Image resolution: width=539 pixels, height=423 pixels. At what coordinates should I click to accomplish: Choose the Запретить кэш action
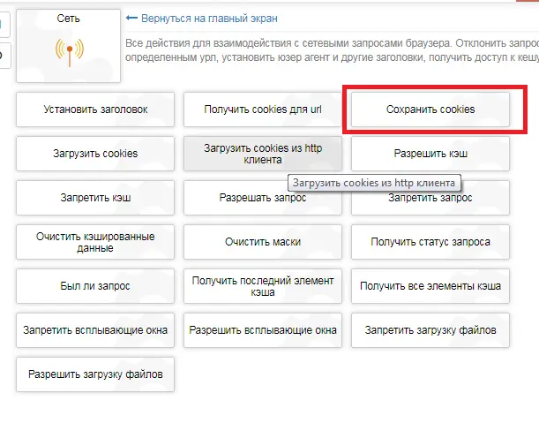click(95, 198)
